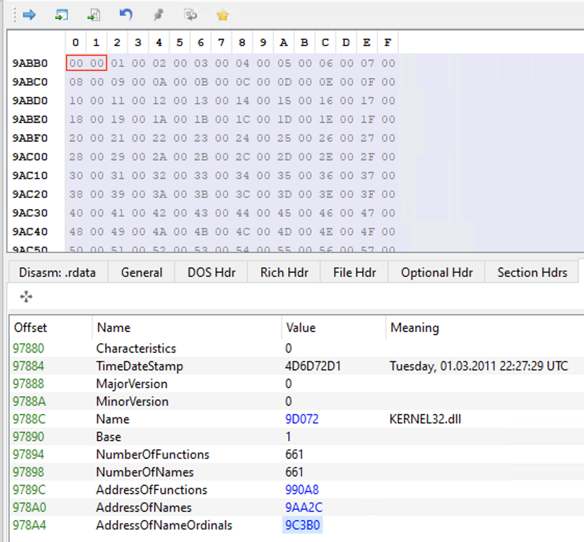Open the DOS Hdr tab
The width and height of the screenshot is (584, 542).
pos(210,272)
